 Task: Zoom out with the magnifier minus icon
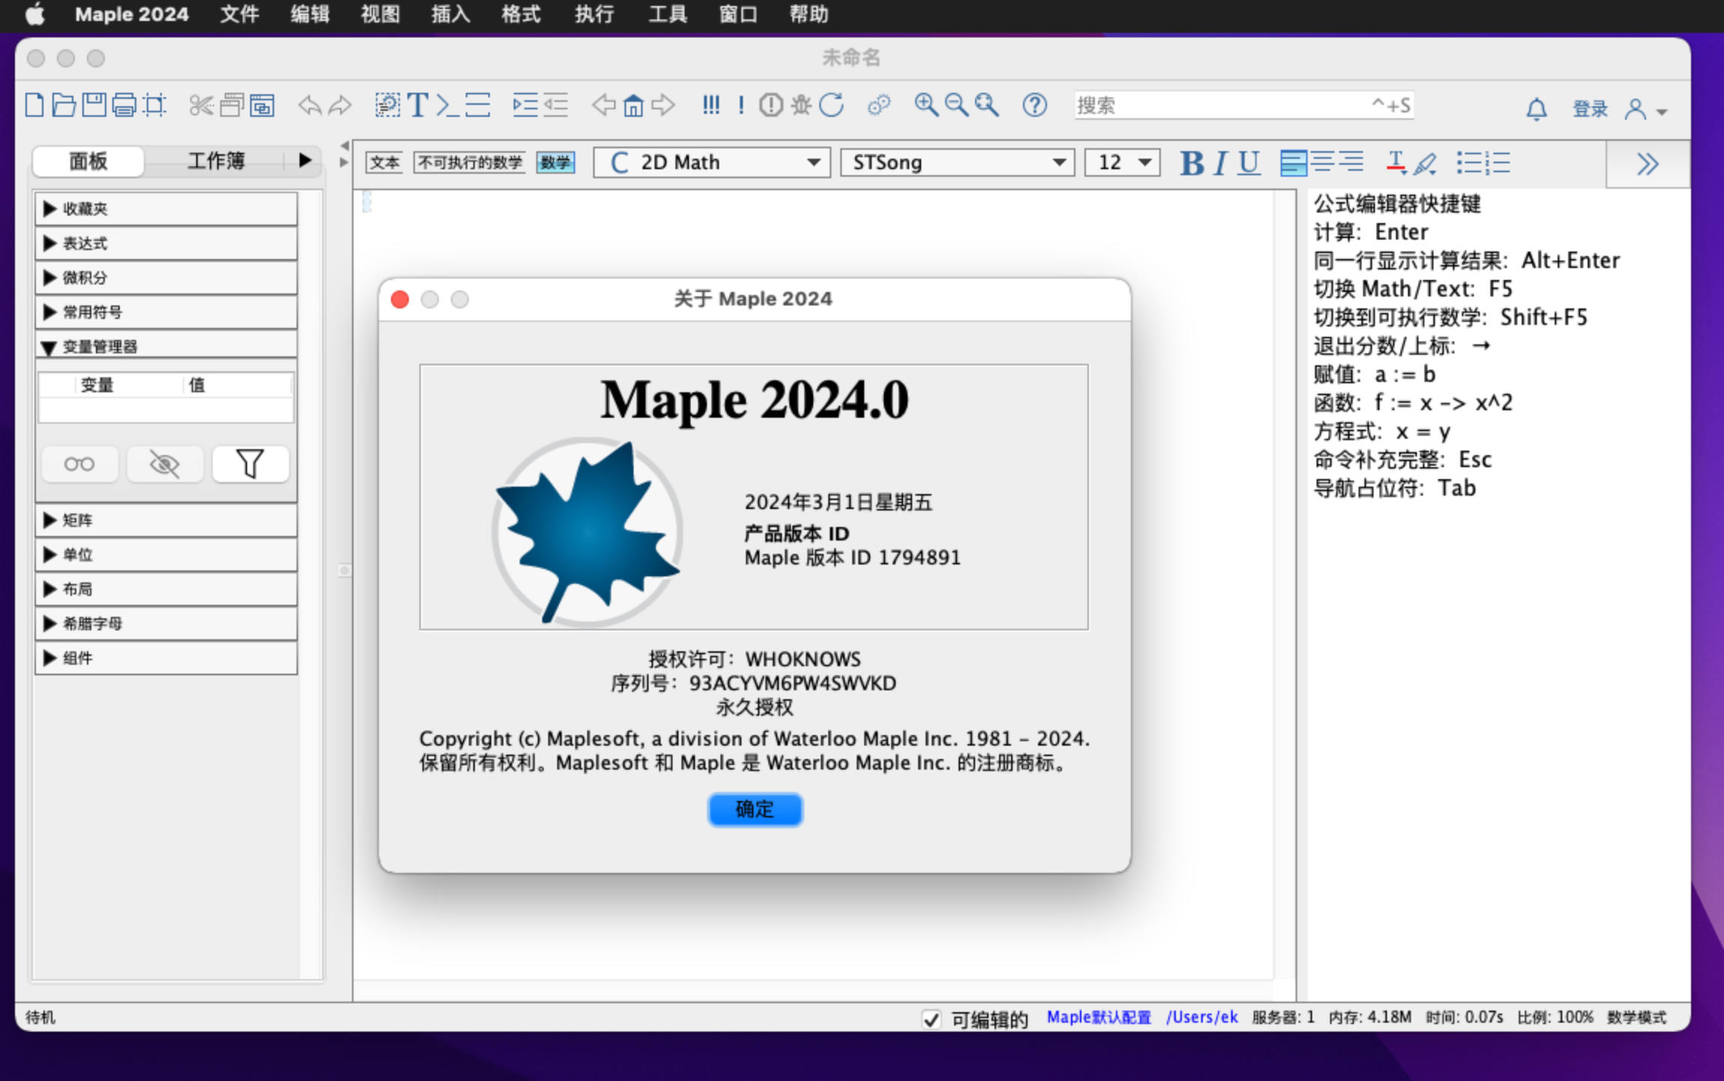(956, 105)
